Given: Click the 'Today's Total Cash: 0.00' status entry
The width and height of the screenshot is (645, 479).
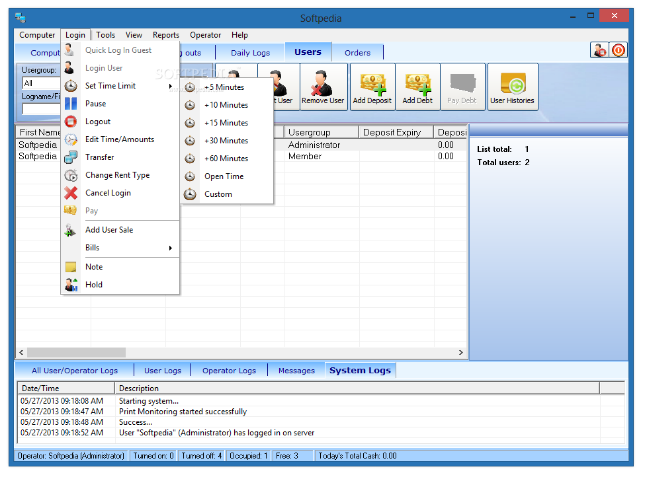Looking at the screenshot, I should (357, 456).
